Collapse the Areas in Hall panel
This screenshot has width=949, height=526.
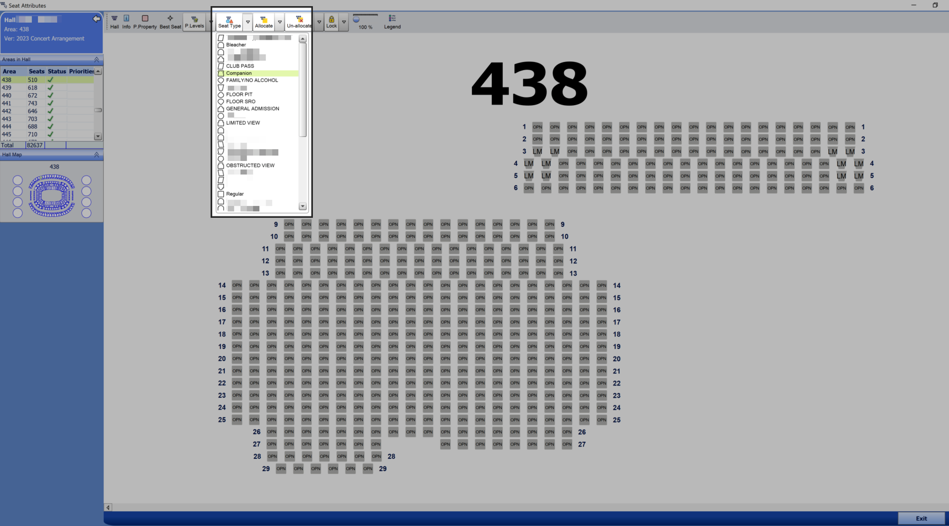(x=97, y=60)
